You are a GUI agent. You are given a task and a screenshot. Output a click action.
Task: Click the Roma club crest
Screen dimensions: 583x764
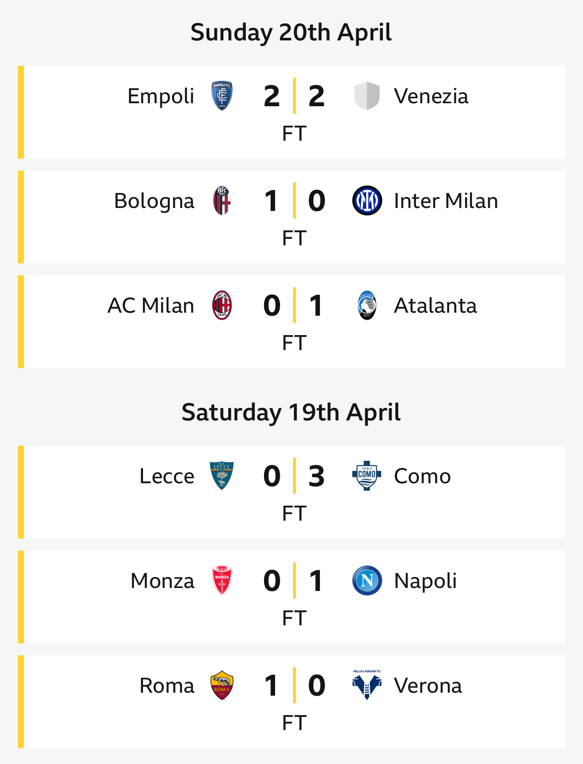coord(222,685)
